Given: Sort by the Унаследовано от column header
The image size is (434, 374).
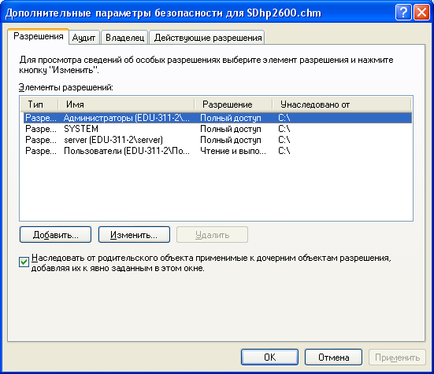Looking at the screenshot, I should pos(342,104).
